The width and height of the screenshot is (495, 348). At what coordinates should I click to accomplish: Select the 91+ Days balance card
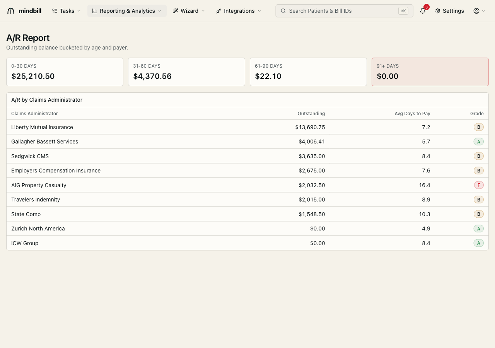click(x=430, y=72)
